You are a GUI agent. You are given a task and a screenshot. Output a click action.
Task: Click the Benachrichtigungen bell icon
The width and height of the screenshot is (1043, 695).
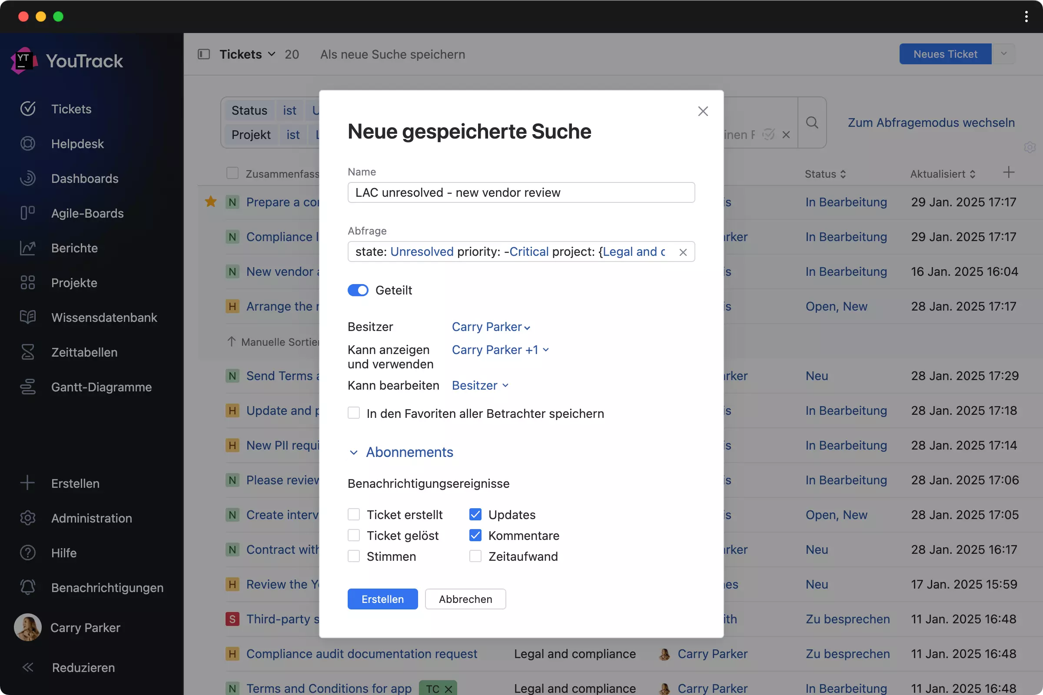click(27, 587)
